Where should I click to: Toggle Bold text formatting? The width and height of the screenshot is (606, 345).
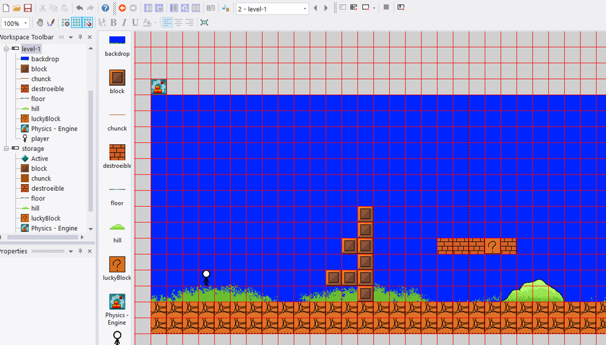[x=113, y=23]
